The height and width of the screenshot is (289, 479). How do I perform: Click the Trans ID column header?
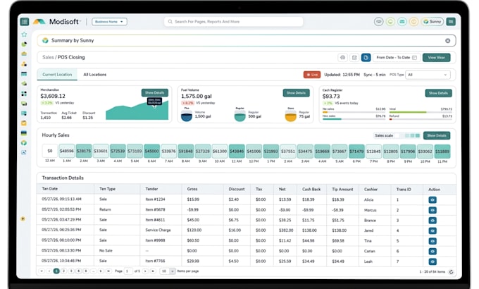click(x=404, y=190)
